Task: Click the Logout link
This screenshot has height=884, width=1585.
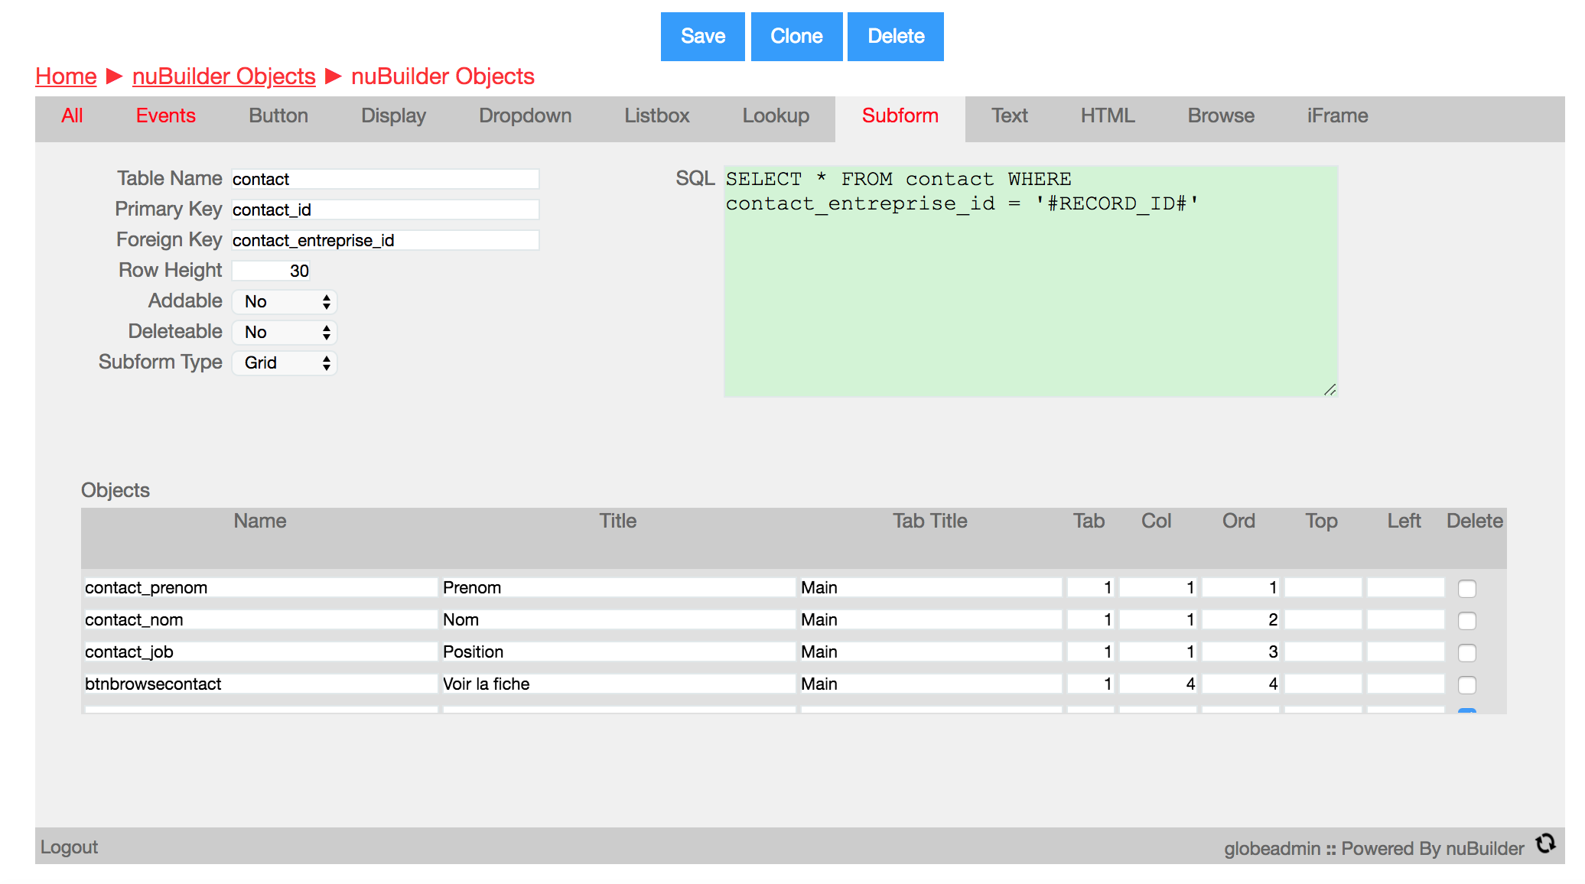Action: pyautogui.click(x=69, y=847)
